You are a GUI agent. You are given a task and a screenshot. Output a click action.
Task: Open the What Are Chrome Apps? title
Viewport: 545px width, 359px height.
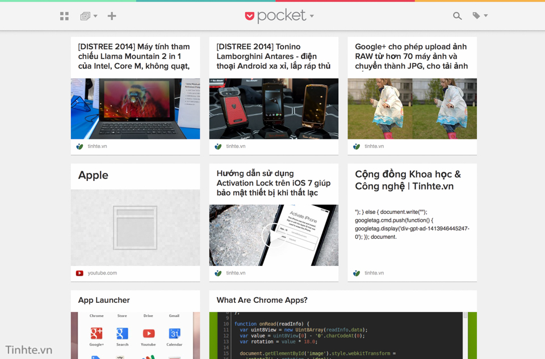pyautogui.click(x=262, y=301)
